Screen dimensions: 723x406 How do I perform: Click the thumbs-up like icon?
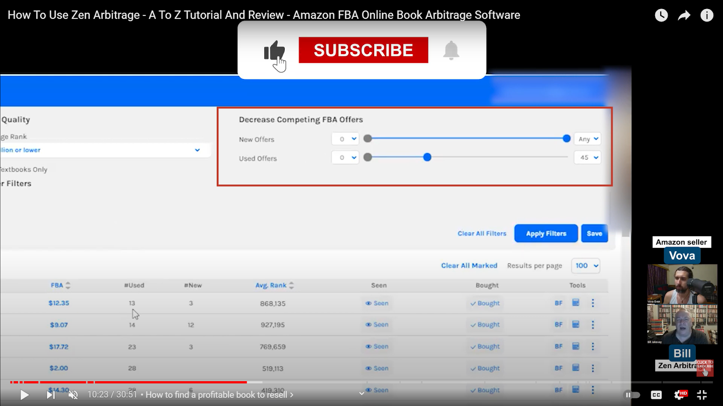[x=274, y=51]
